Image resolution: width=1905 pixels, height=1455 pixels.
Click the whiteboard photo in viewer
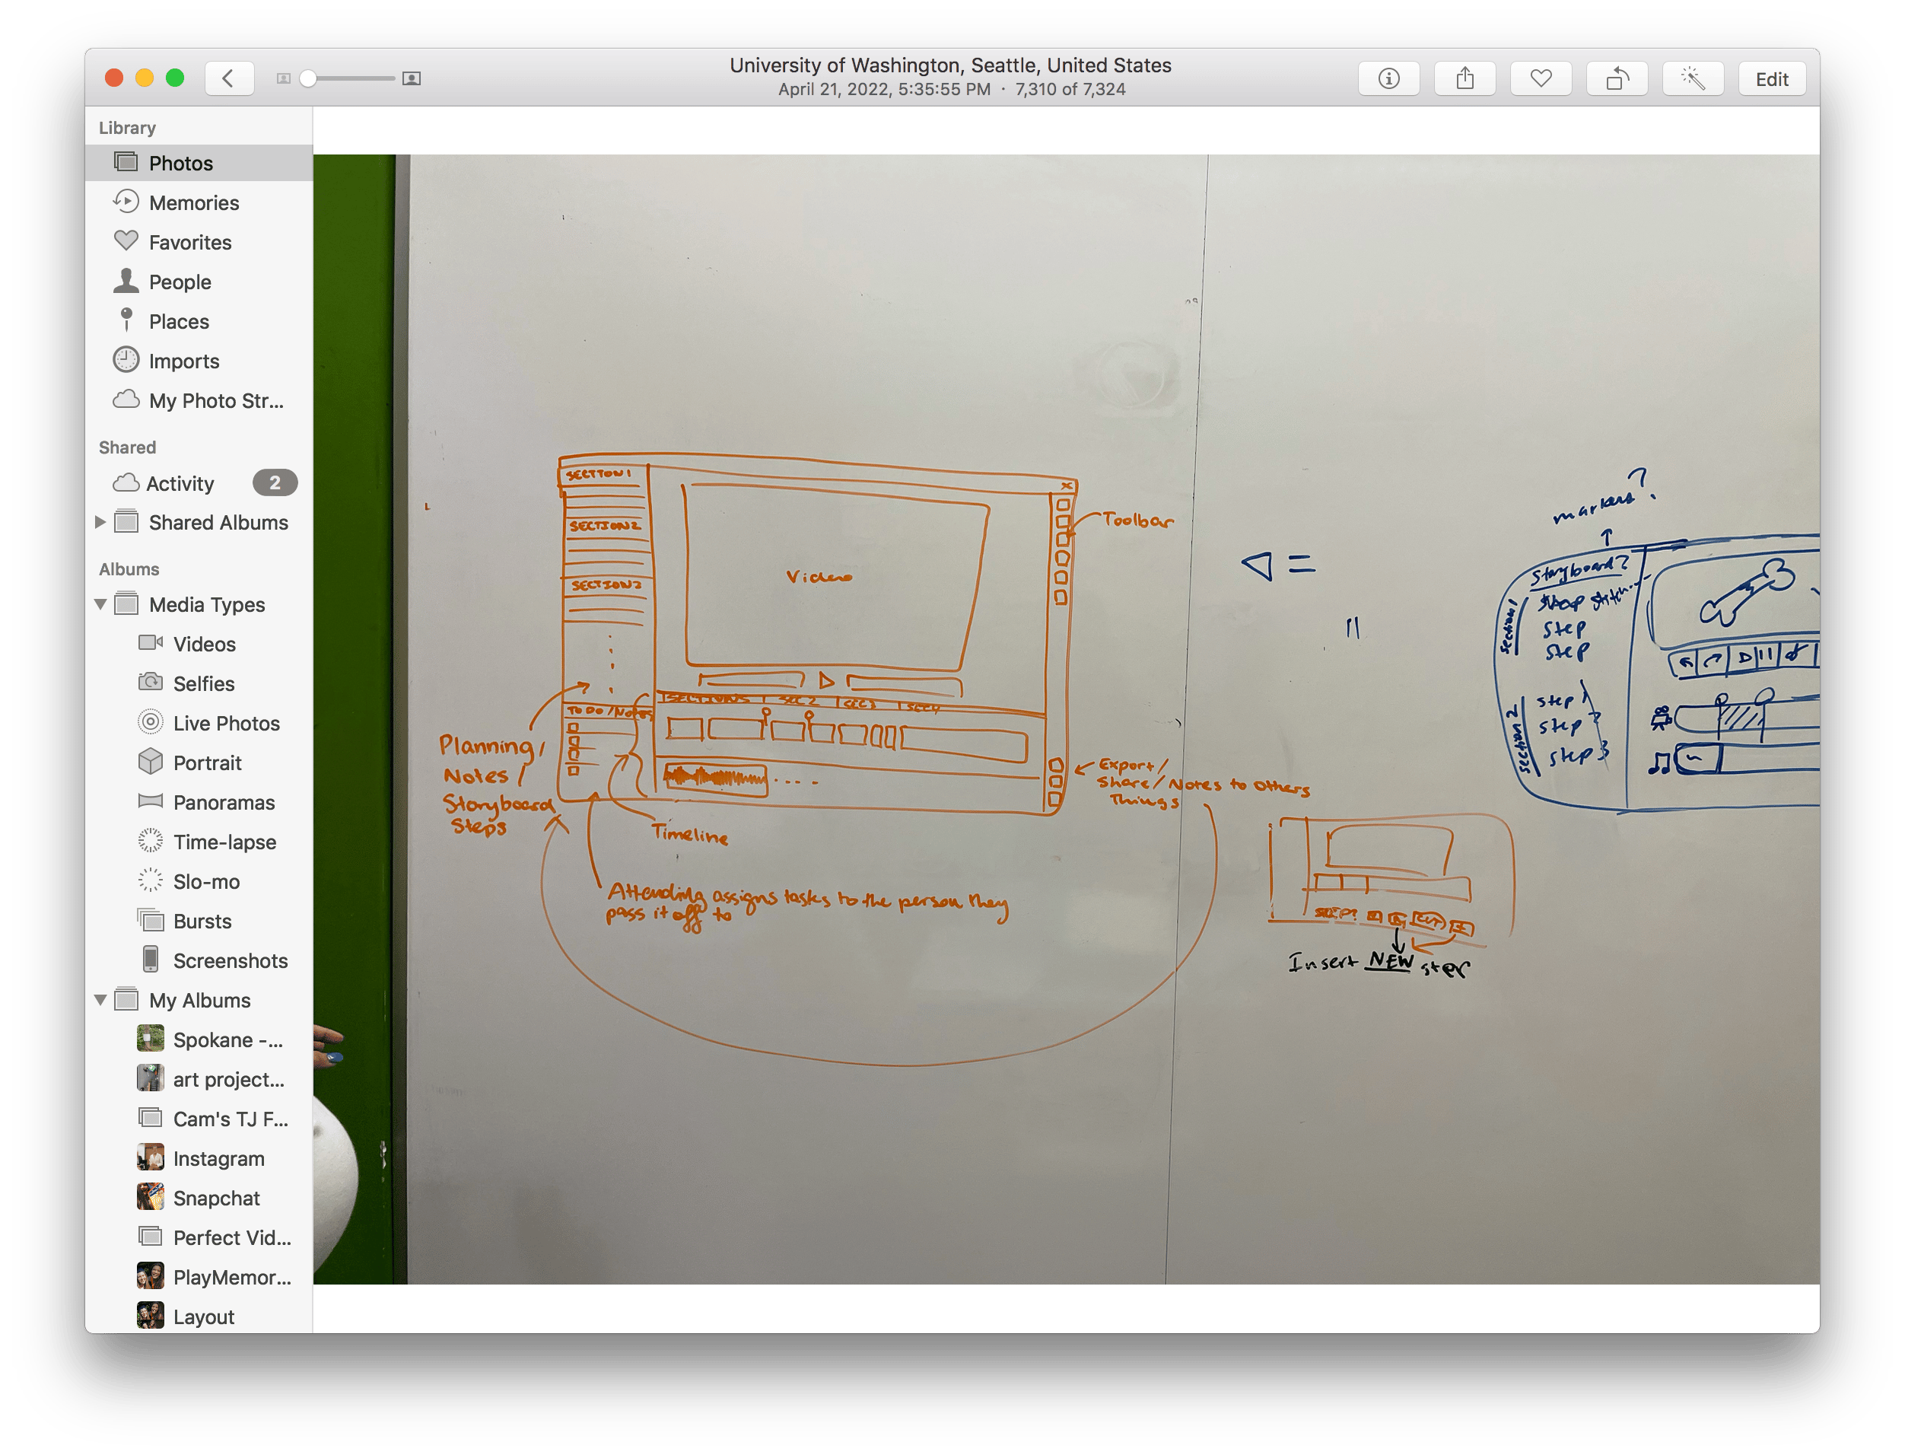click(x=1065, y=719)
